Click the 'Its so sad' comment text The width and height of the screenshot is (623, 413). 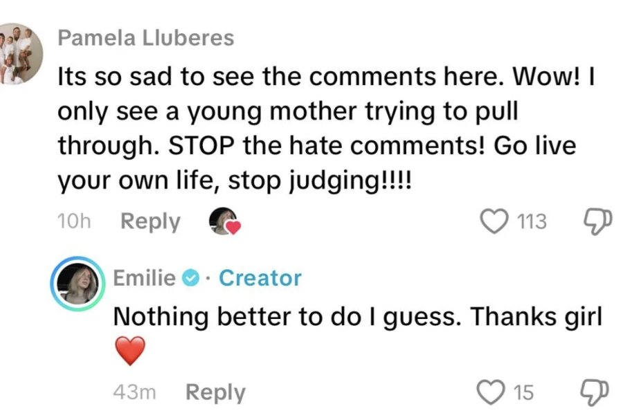(x=326, y=128)
